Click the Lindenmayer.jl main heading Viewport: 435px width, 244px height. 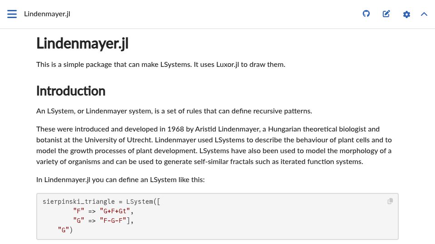coord(82,43)
